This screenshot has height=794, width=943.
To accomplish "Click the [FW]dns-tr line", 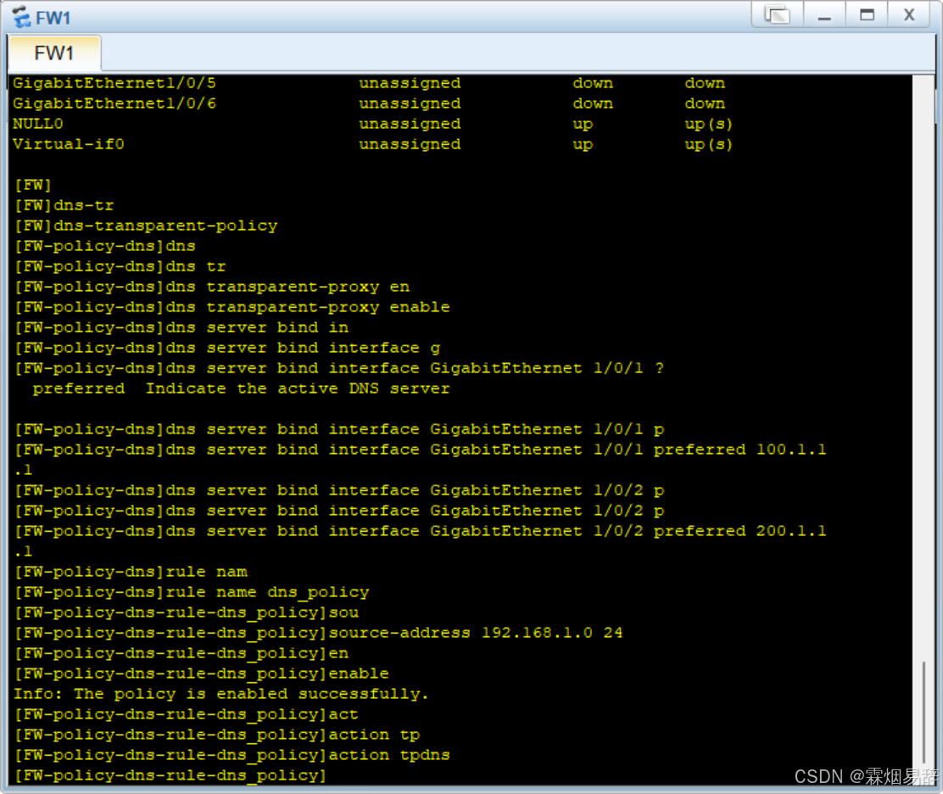I will pyautogui.click(x=64, y=205).
